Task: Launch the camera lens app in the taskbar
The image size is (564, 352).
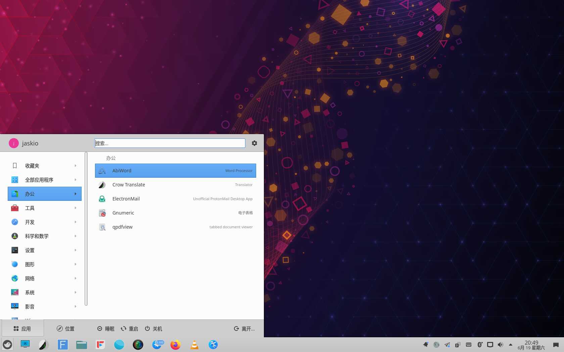Action: point(138,345)
